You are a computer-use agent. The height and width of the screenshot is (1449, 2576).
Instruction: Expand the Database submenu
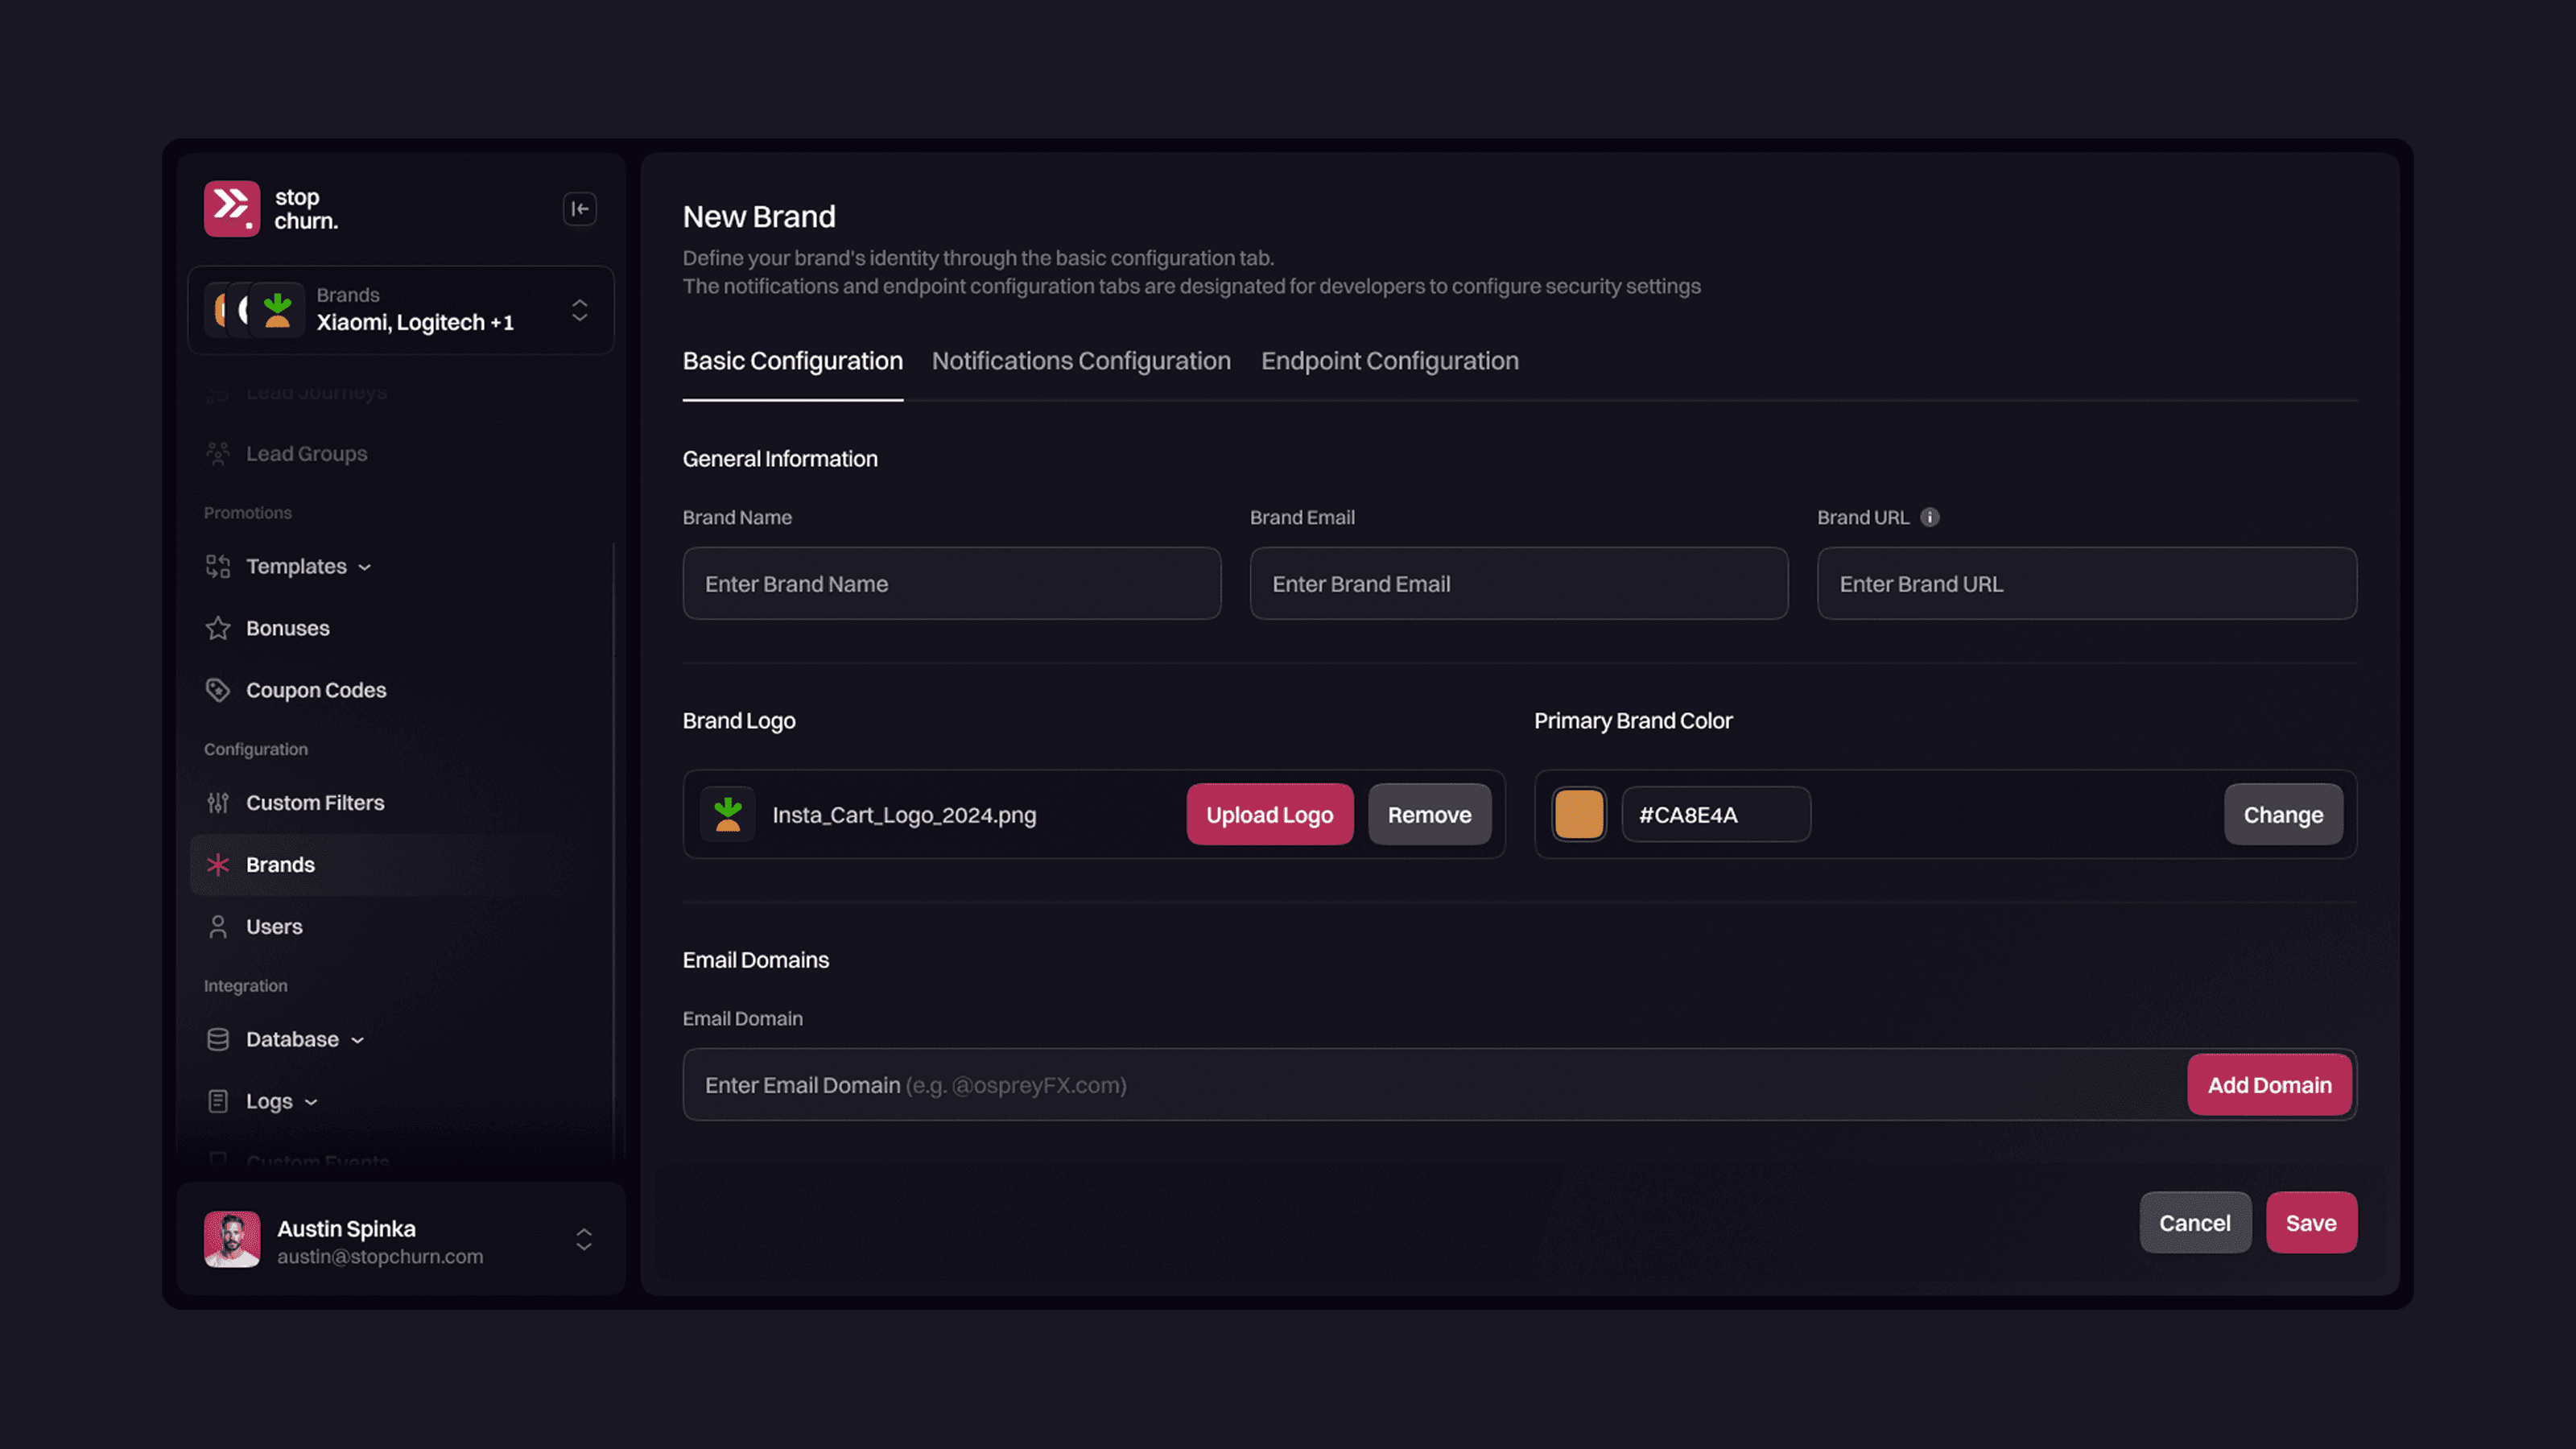[x=357, y=1040]
